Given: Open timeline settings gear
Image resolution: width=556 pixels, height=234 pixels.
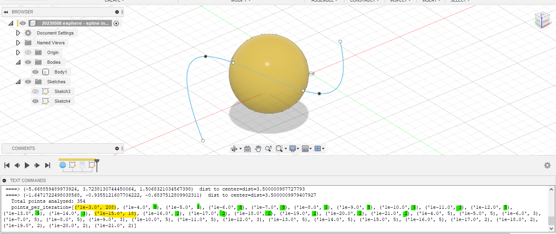Looking at the screenshot, I should [547, 165].
